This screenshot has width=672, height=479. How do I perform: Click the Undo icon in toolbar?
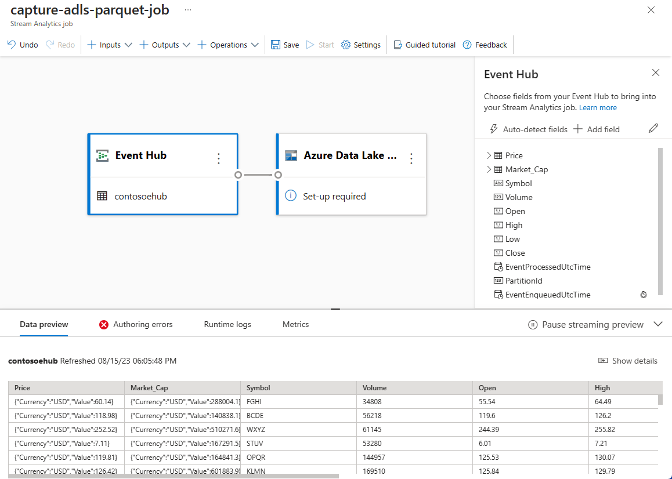click(x=12, y=45)
